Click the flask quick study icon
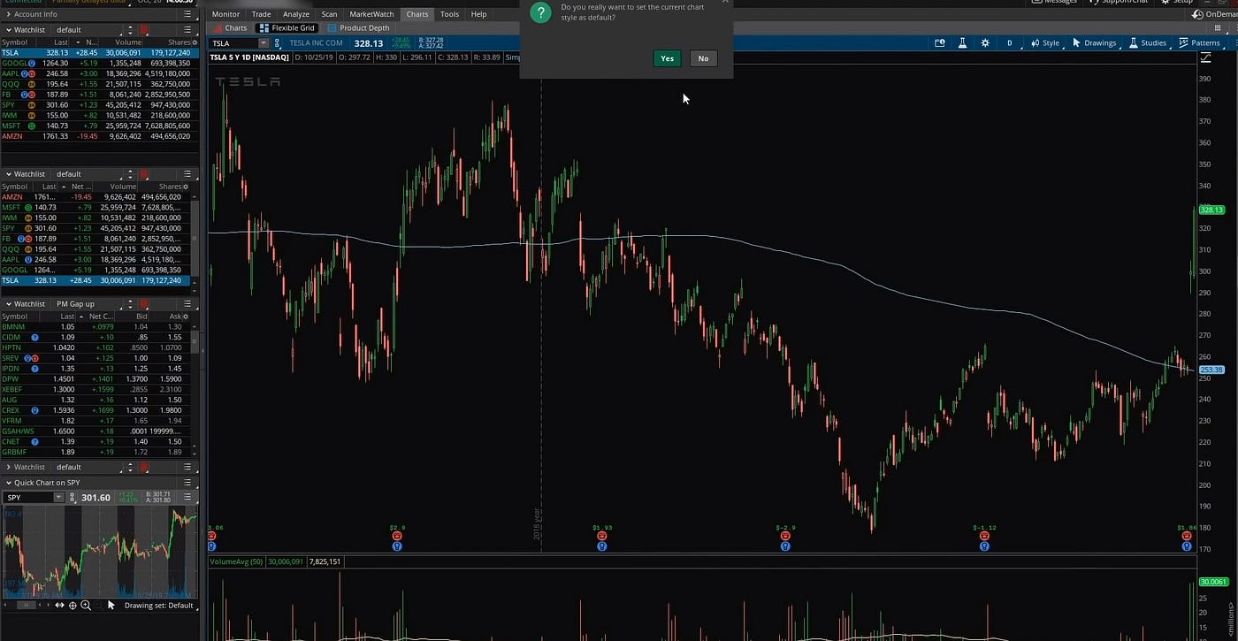Image resolution: width=1238 pixels, height=641 pixels. (x=962, y=43)
